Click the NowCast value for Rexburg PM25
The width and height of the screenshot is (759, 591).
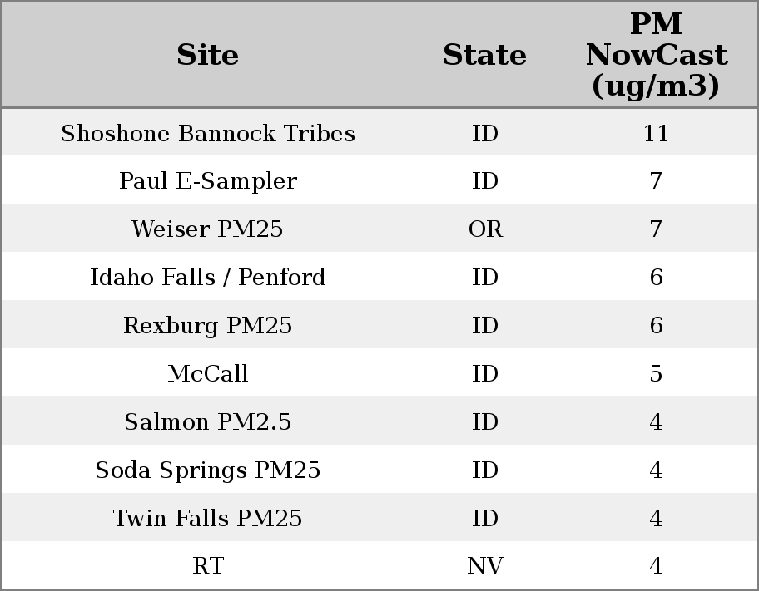656,326
